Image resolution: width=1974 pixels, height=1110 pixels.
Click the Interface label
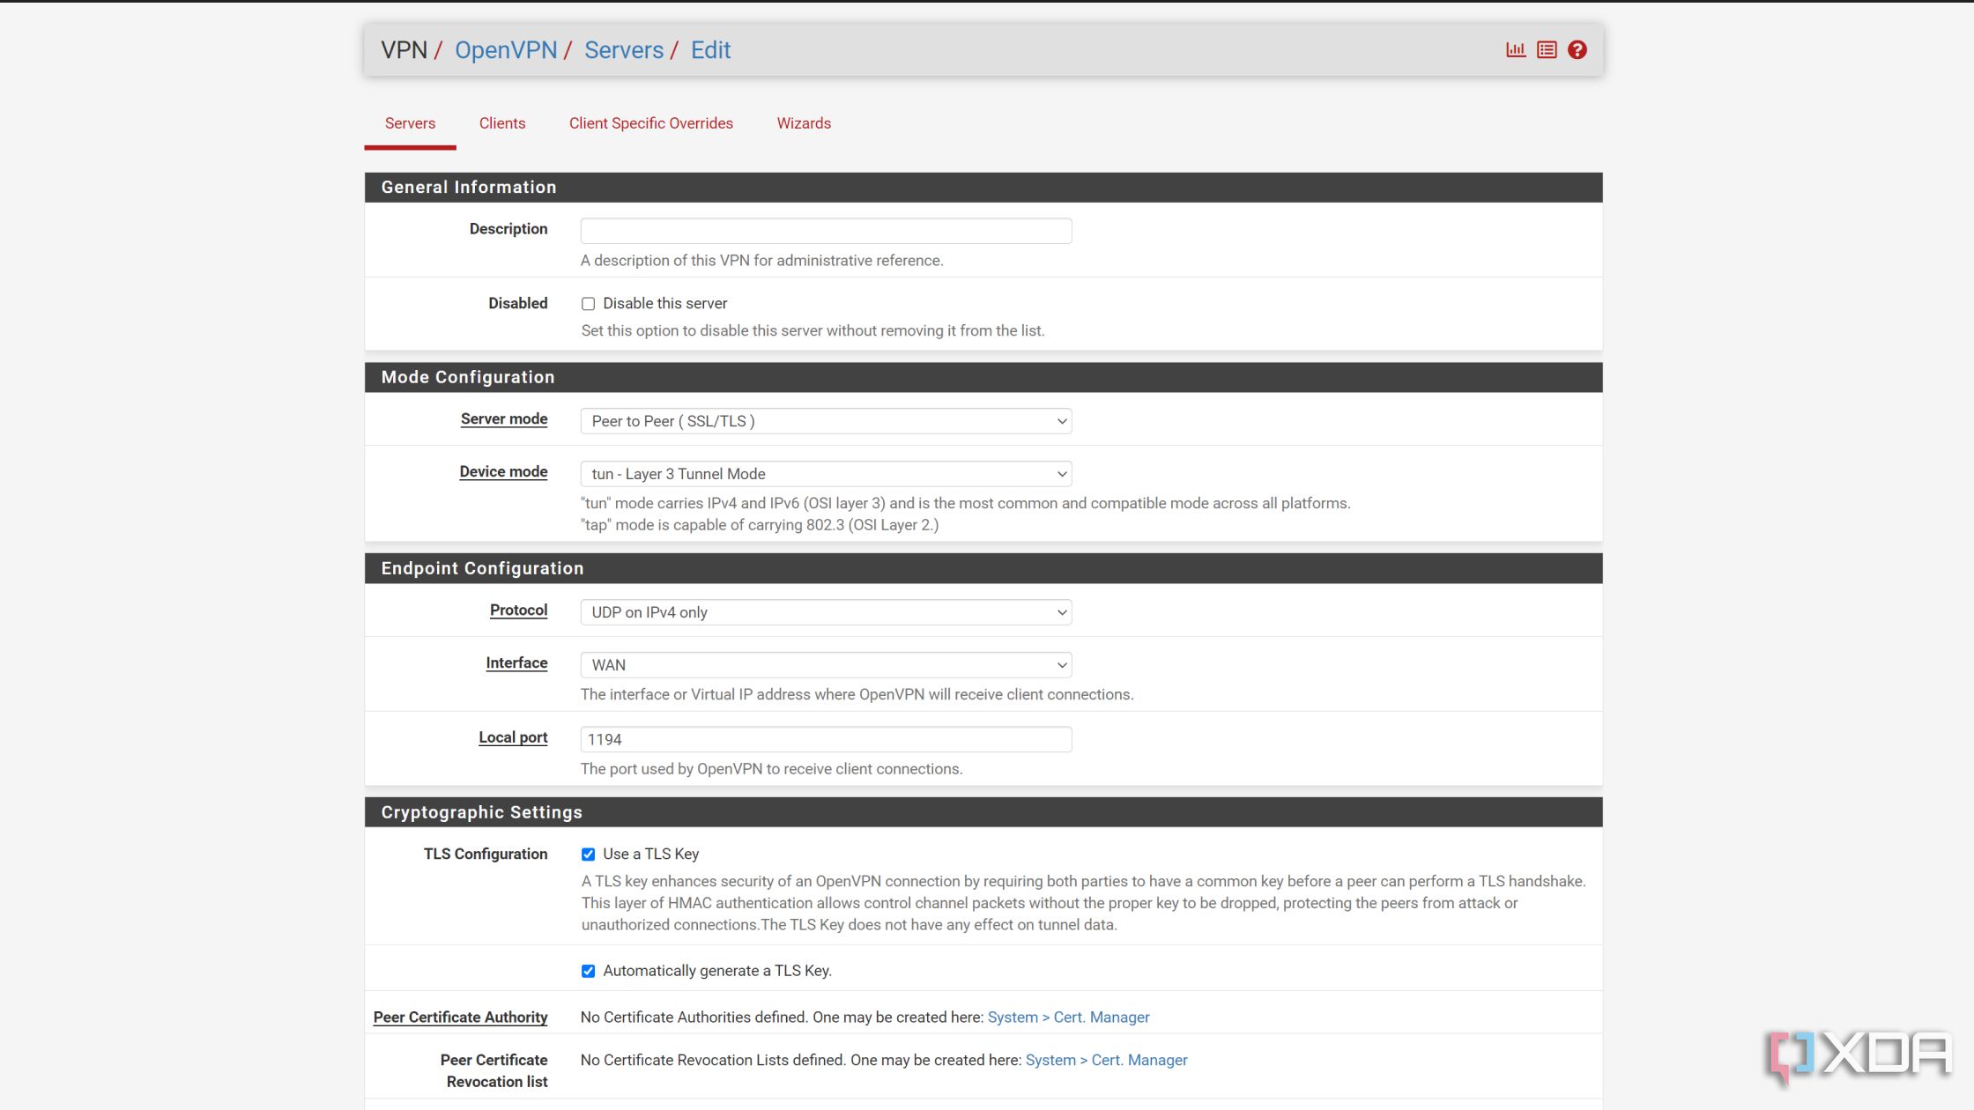pos(516,663)
